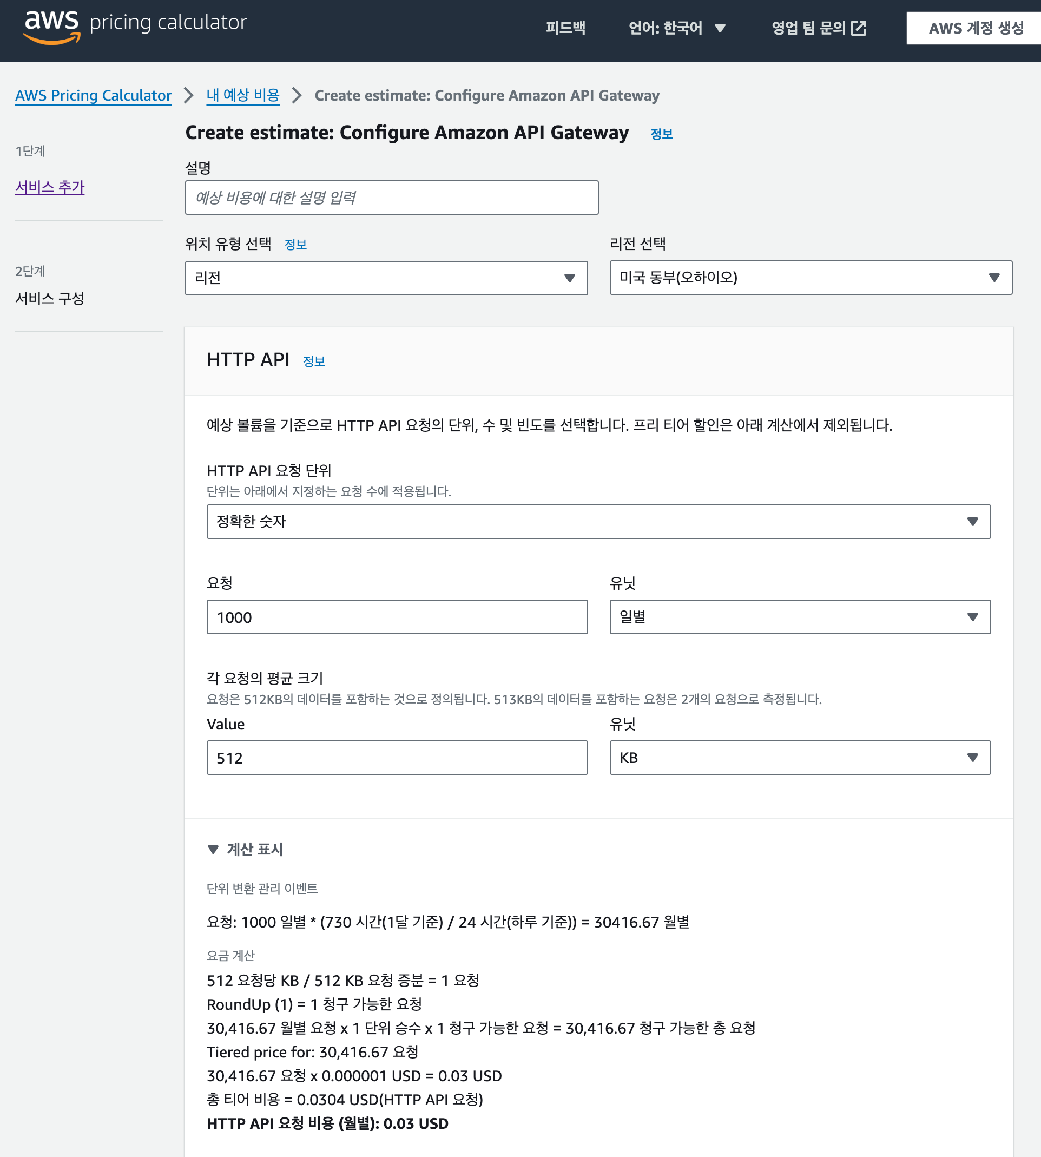Image resolution: width=1041 pixels, height=1157 pixels.
Task: Open the 유닛 dropdown showing KB
Action: (800, 758)
